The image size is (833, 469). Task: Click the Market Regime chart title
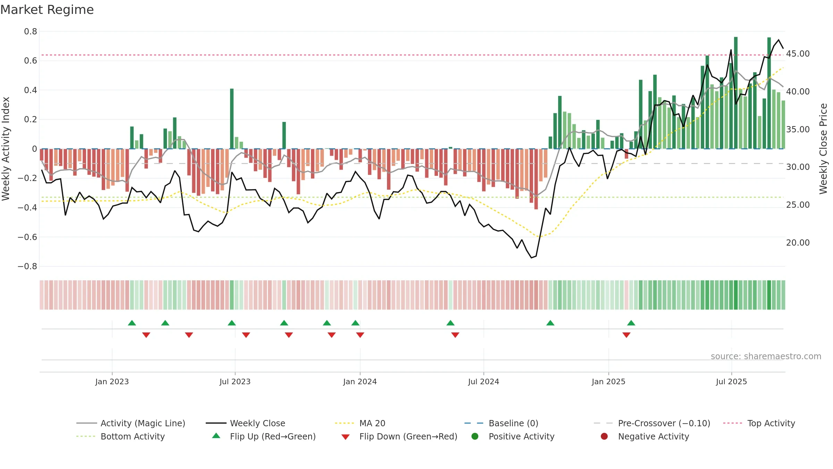47,10
